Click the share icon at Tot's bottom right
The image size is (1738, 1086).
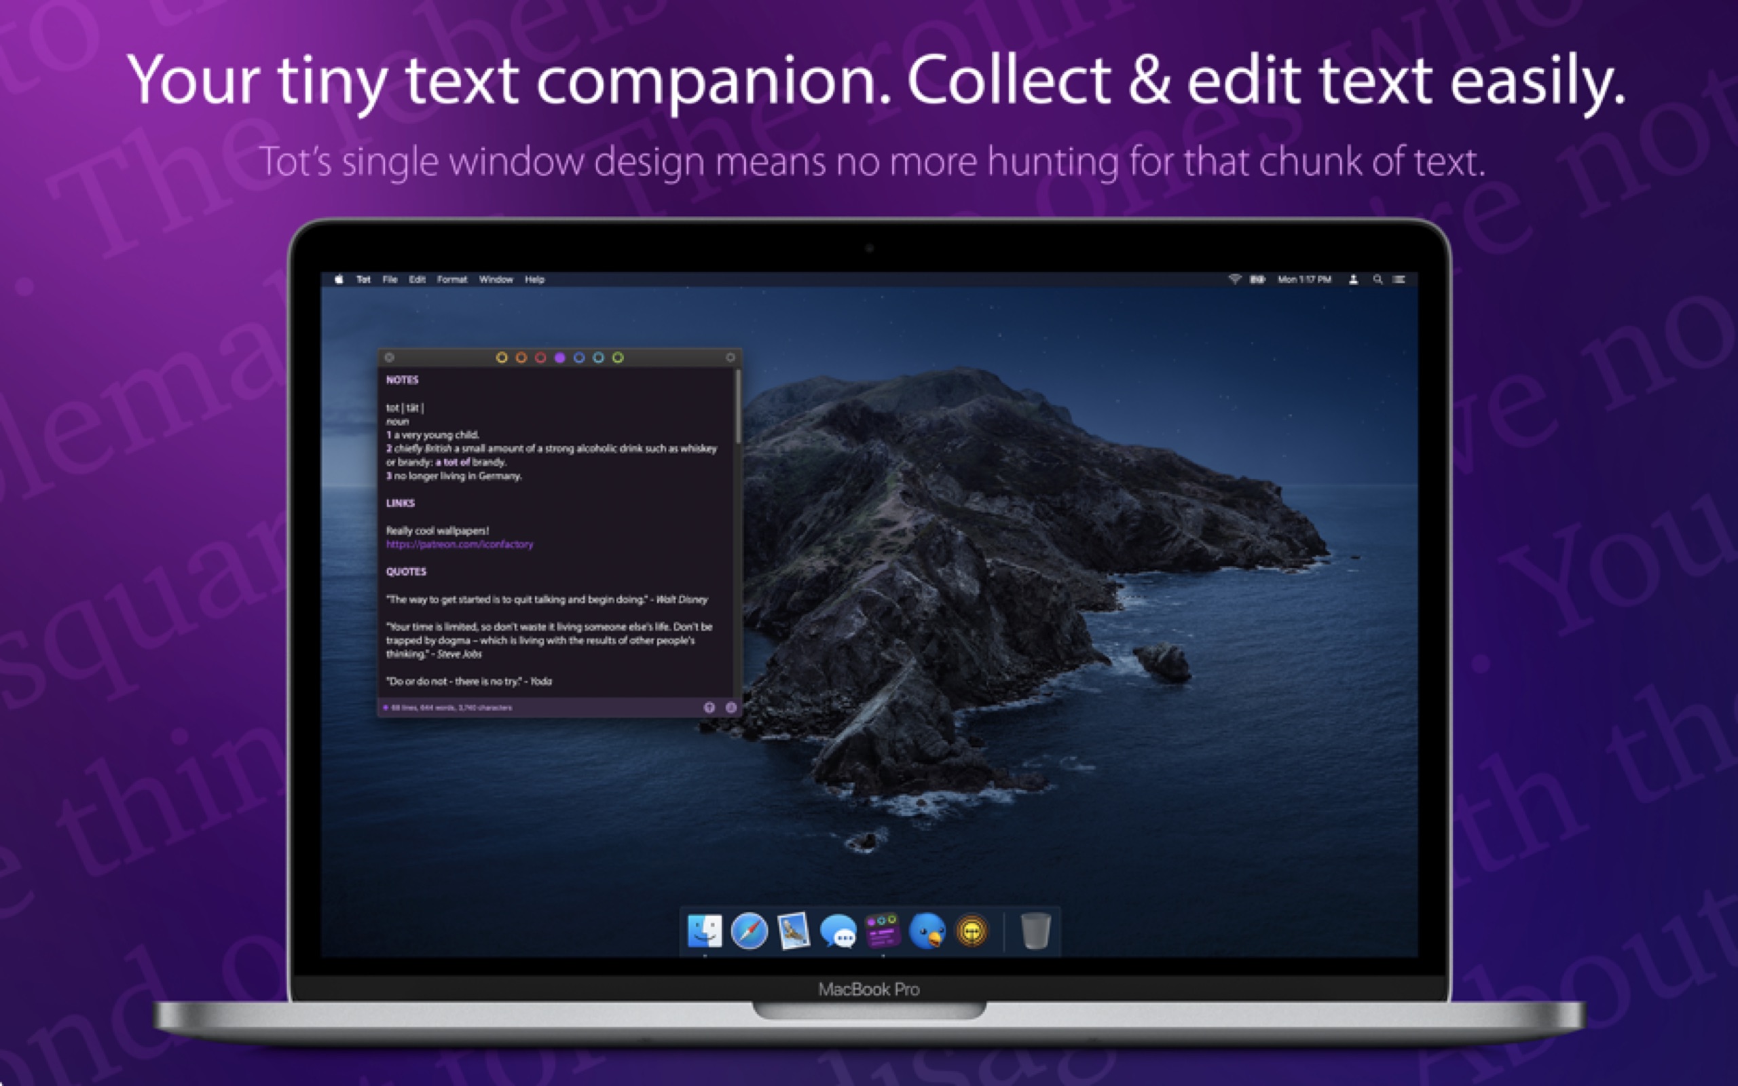tap(731, 707)
